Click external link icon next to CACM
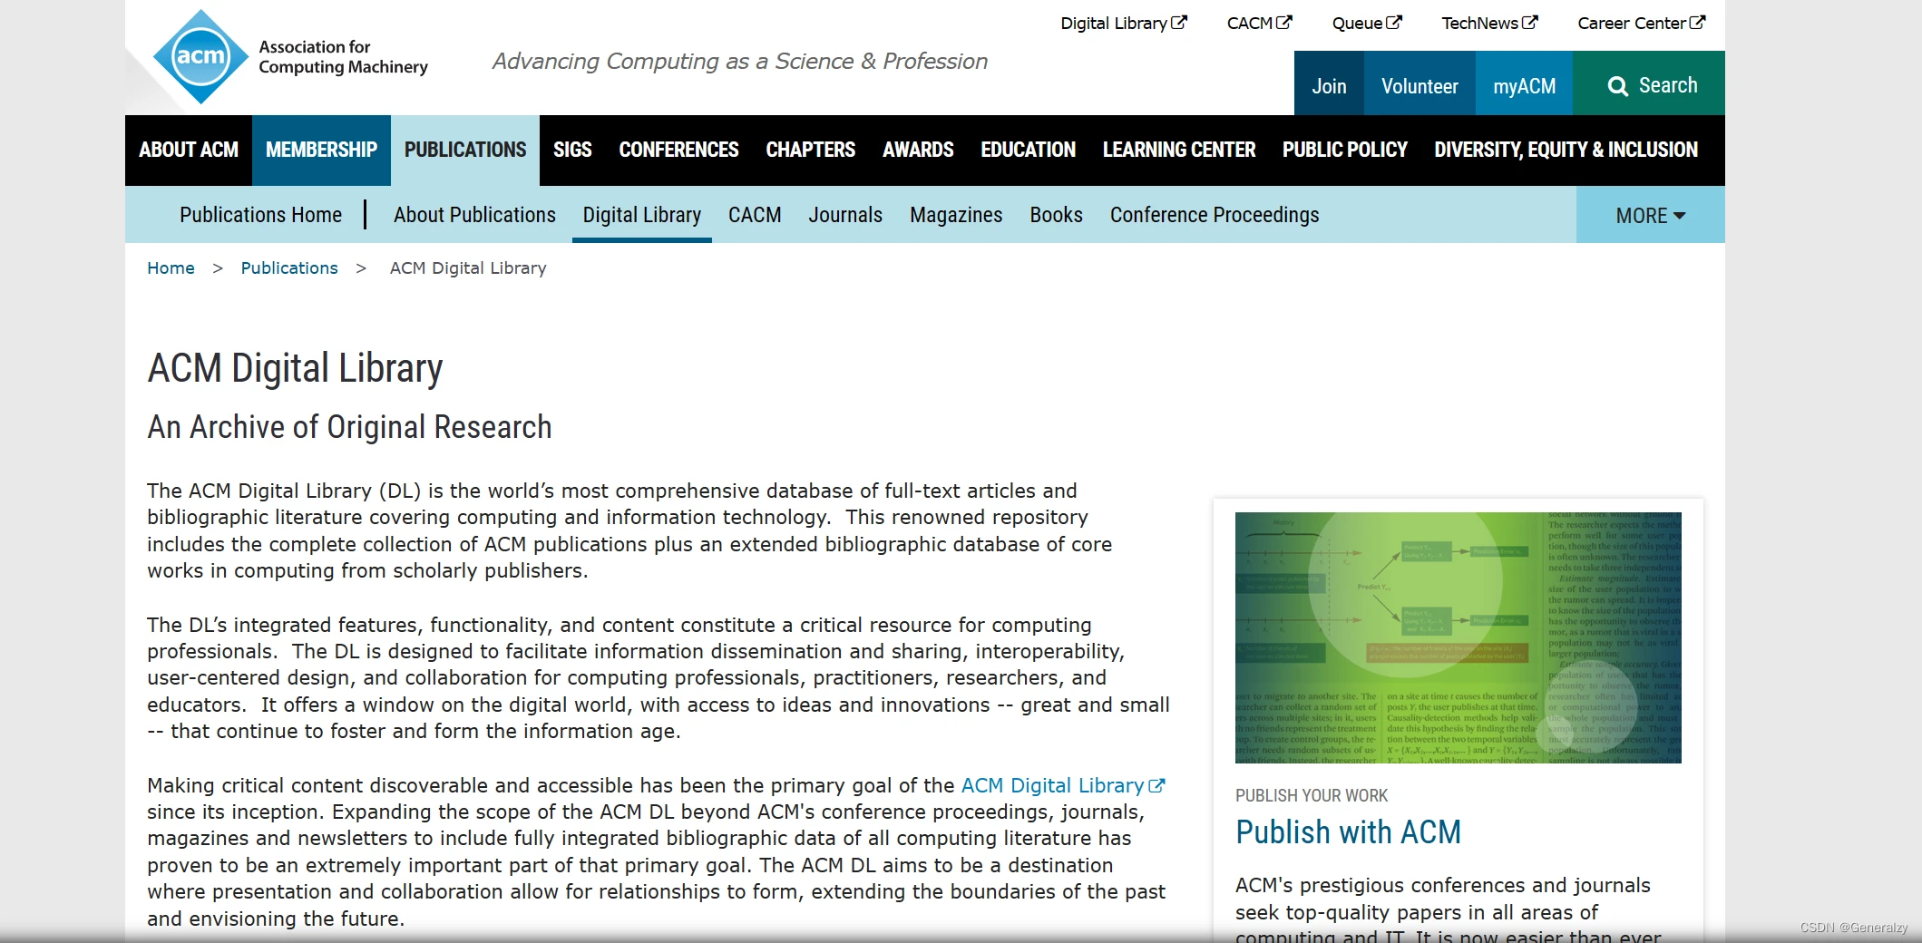This screenshot has width=1922, height=943. coord(1283,23)
